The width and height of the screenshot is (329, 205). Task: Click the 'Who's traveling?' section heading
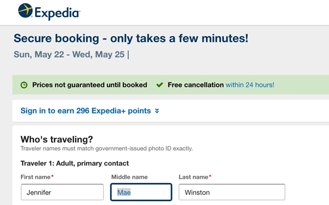pos(56,139)
